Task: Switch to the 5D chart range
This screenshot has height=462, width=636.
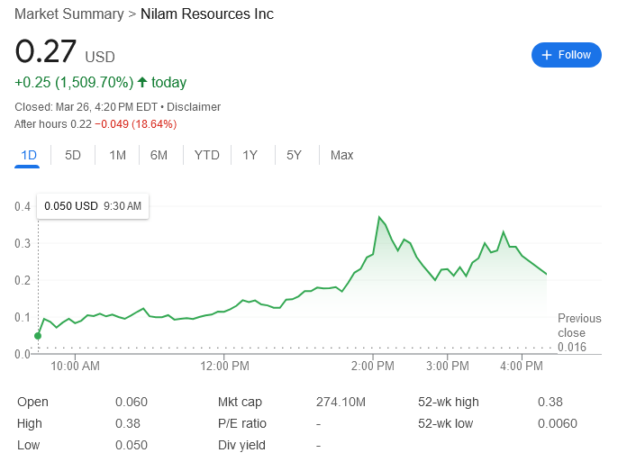Action: coord(73,155)
